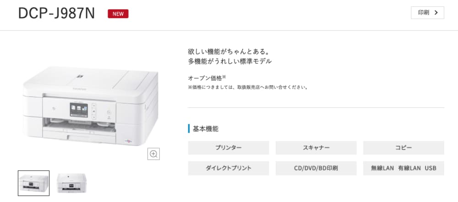Viewport: 458px width, 202px height.
Task: Select the second printer thumbnail
Action: point(71,183)
